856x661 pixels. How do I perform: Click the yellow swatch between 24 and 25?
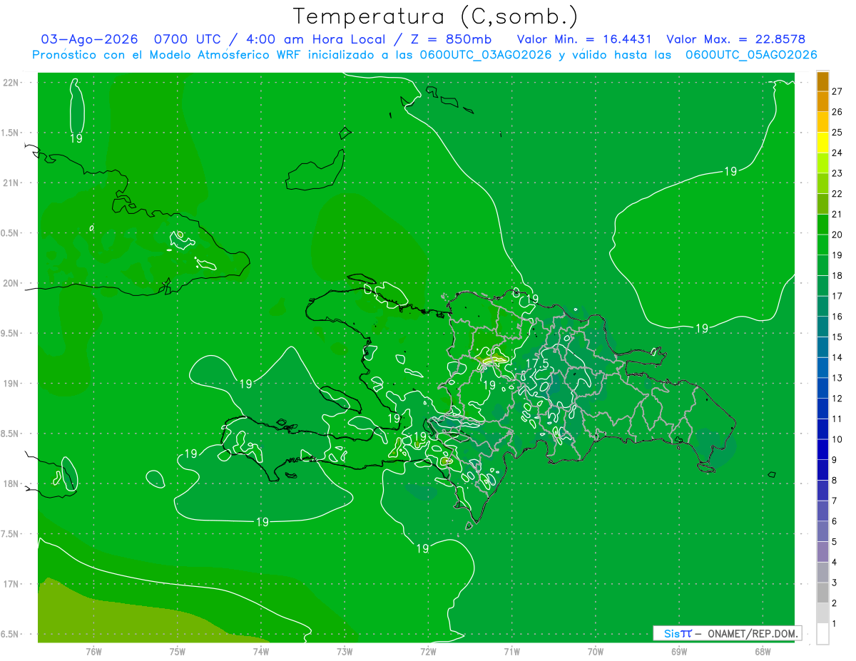(822, 143)
